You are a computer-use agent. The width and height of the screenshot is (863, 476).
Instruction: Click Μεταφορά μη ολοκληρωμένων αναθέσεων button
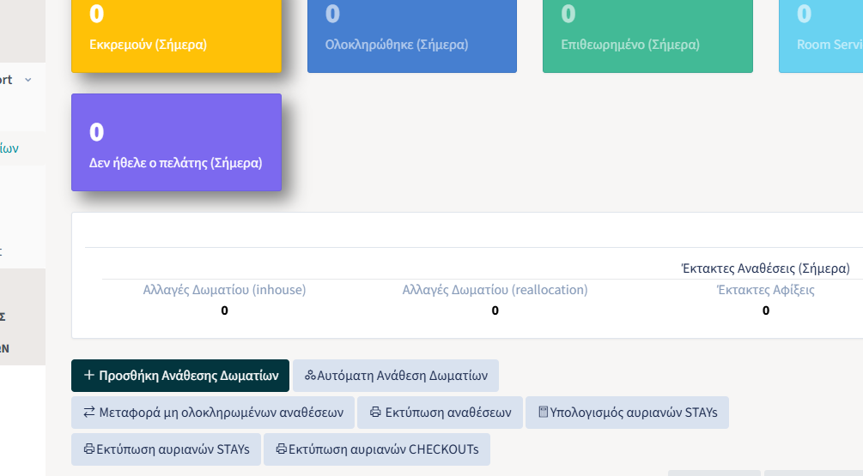tap(213, 413)
